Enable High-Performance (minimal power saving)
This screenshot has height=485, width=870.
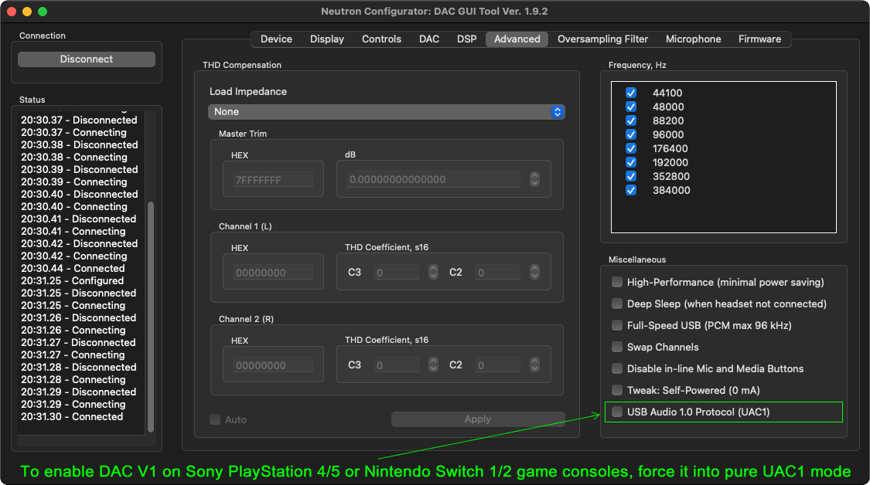pyautogui.click(x=617, y=282)
